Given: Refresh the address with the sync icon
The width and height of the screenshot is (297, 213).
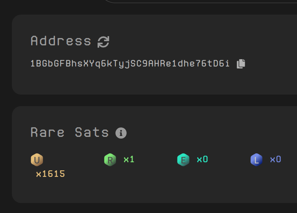Looking at the screenshot, I should (x=103, y=42).
